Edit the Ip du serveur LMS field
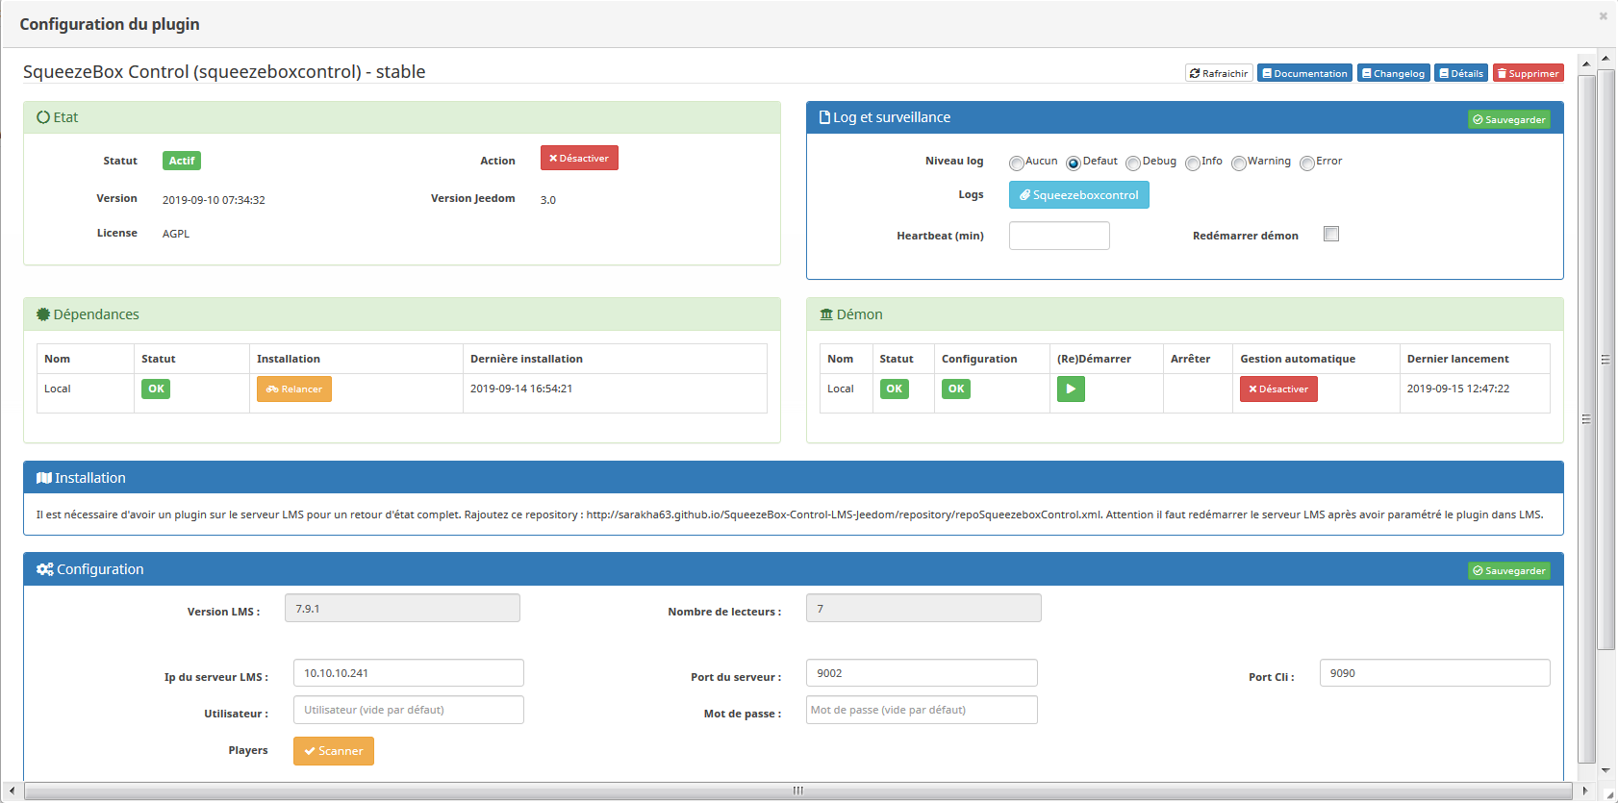Viewport: 1618px width, 803px height. point(409,673)
